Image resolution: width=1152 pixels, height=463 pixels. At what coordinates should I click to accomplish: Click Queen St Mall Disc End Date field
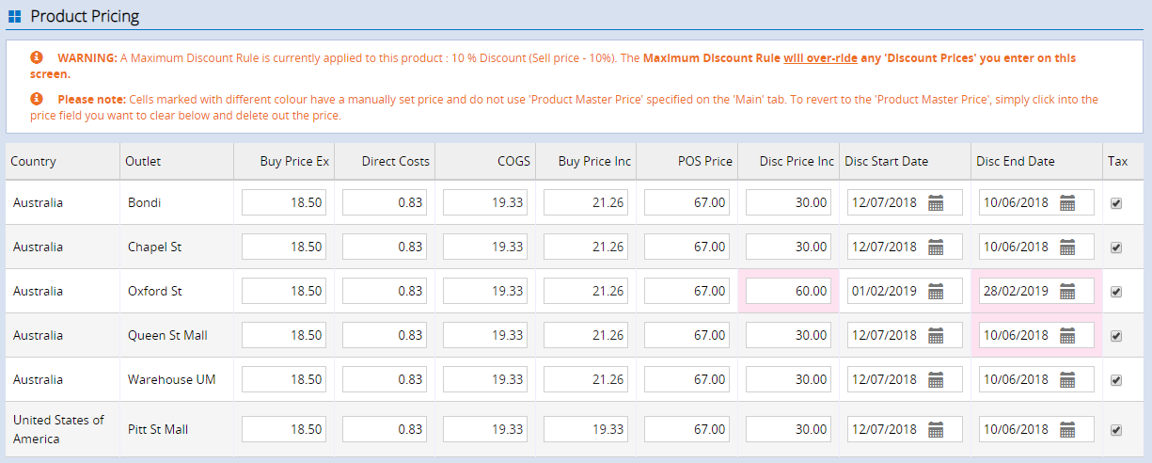[x=1036, y=335]
